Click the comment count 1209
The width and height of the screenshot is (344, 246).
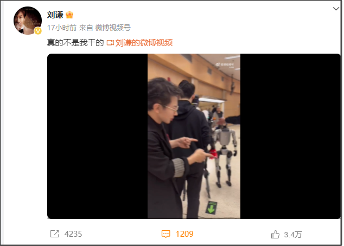pyautogui.click(x=184, y=234)
